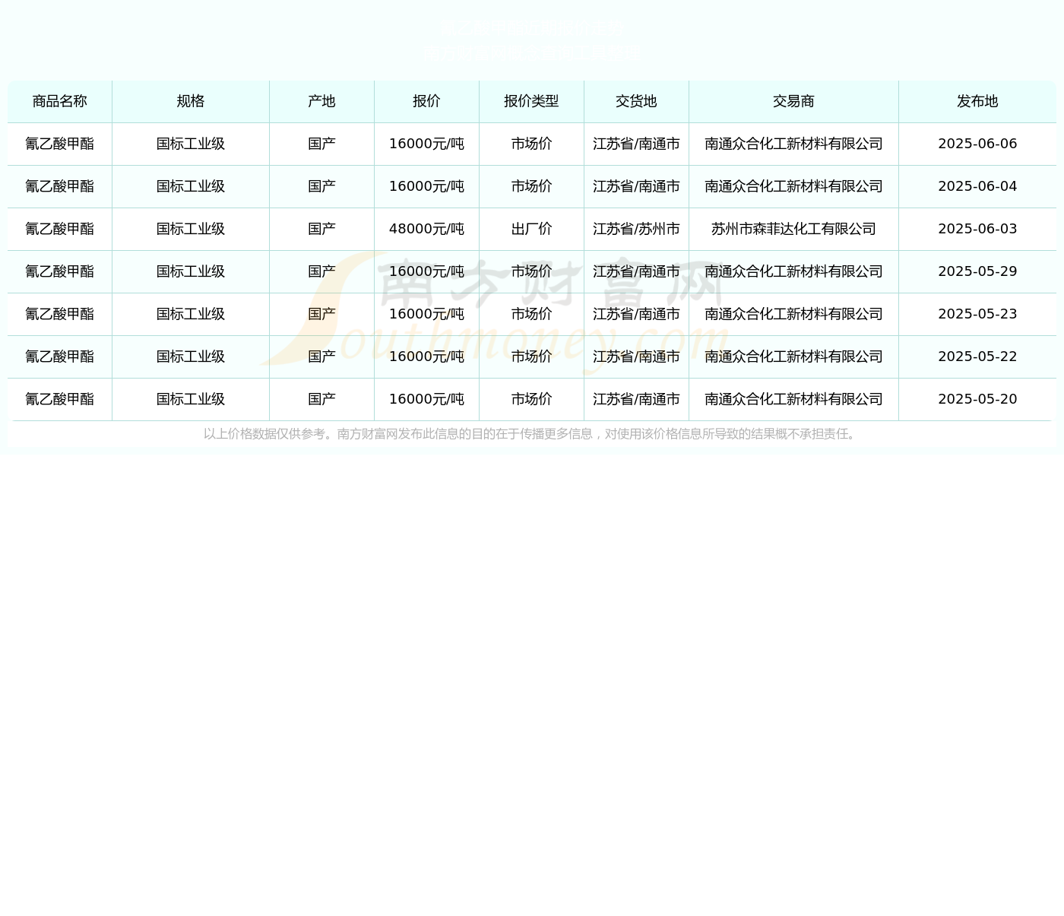Click 南通众合化工新材料有限公司 in the 2025-06-04 row
Viewport: 1064px width, 916px height.
click(x=793, y=186)
